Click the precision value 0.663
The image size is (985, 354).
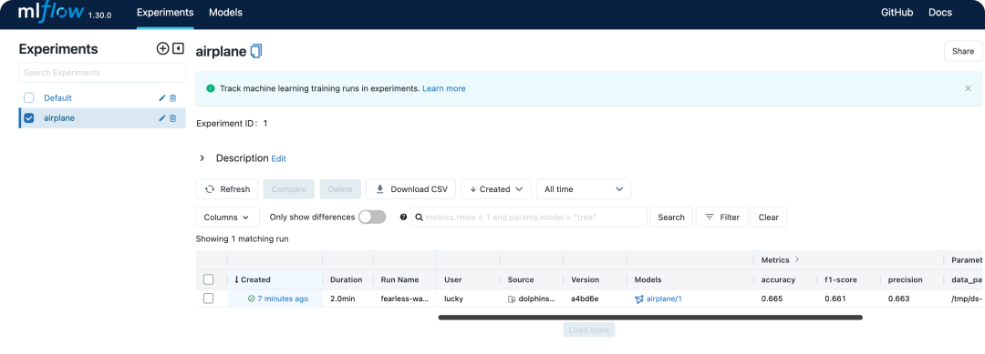899,298
